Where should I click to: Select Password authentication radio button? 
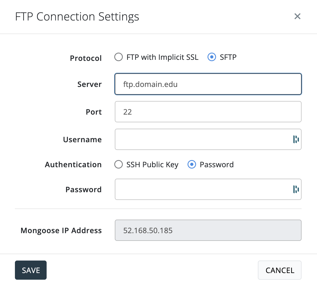pyautogui.click(x=192, y=165)
